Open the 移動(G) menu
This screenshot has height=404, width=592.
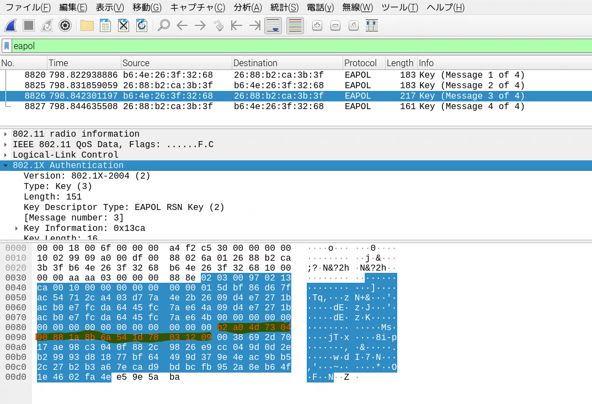(x=147, y=8)
